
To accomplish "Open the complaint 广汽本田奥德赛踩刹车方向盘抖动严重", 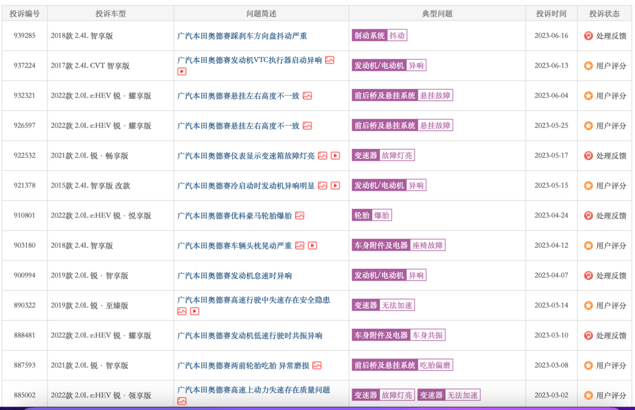I will pyautogui.click(x=242, y=36).
